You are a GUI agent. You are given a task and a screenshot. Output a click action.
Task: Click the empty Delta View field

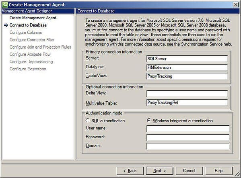click(187, 94)
